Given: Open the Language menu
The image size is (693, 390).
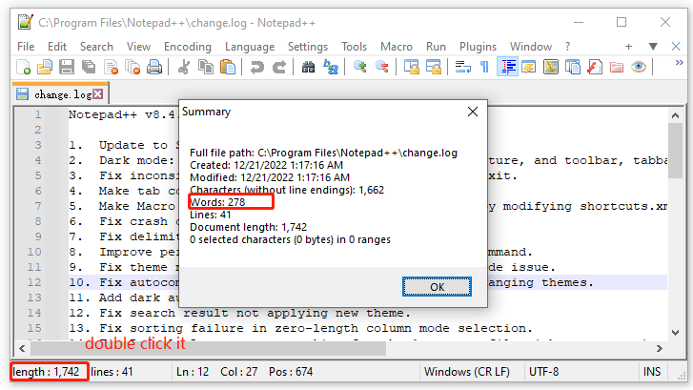Looking at the screenshot, I should click(x=250, y=47).
